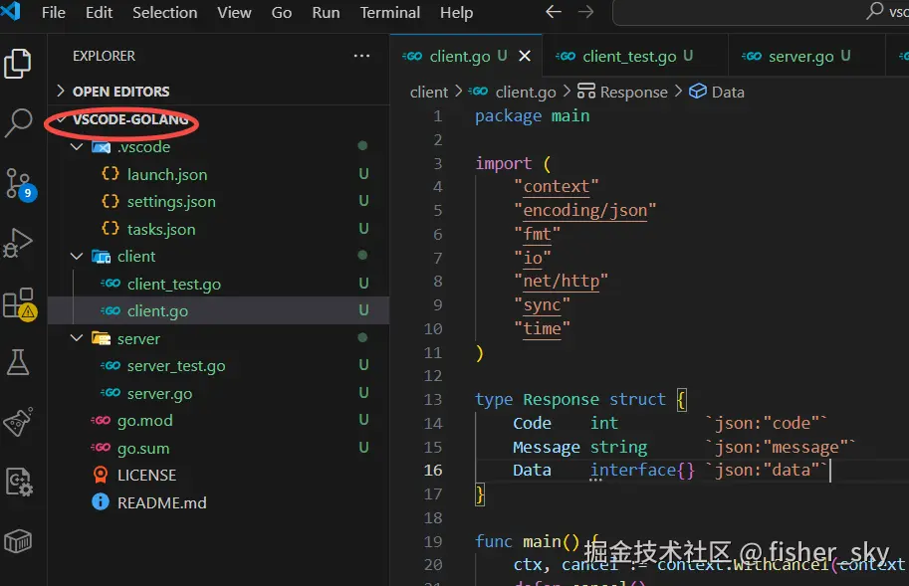The image size is (909, 586).
Task: Collapse the client folder in explorer
Action: coord(78,257)
